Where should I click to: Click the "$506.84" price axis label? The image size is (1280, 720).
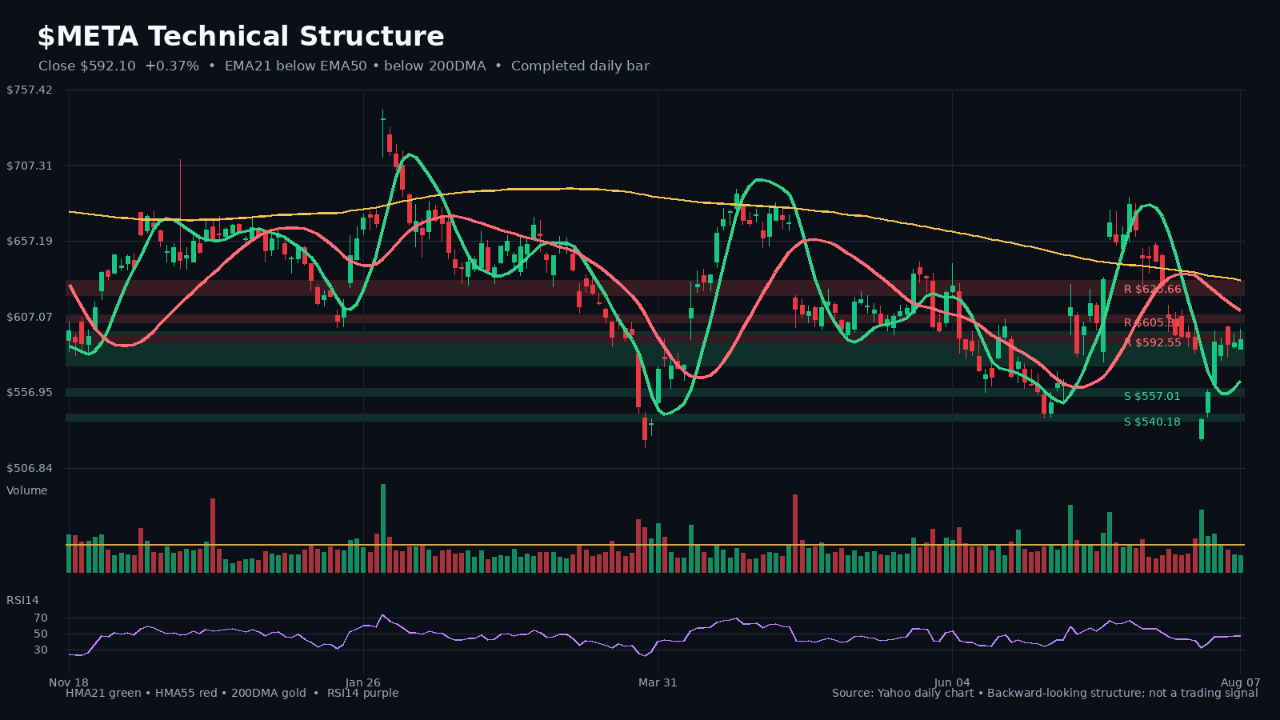coord(30,468)
